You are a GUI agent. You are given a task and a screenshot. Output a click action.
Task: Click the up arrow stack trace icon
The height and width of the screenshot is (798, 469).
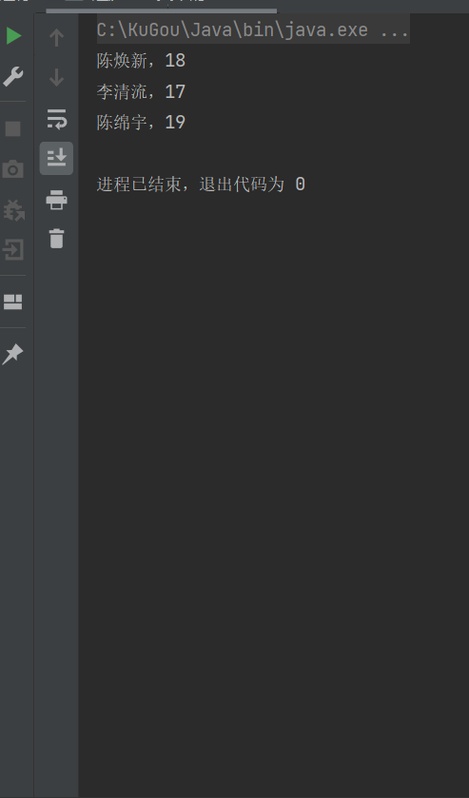click(56, 38)
